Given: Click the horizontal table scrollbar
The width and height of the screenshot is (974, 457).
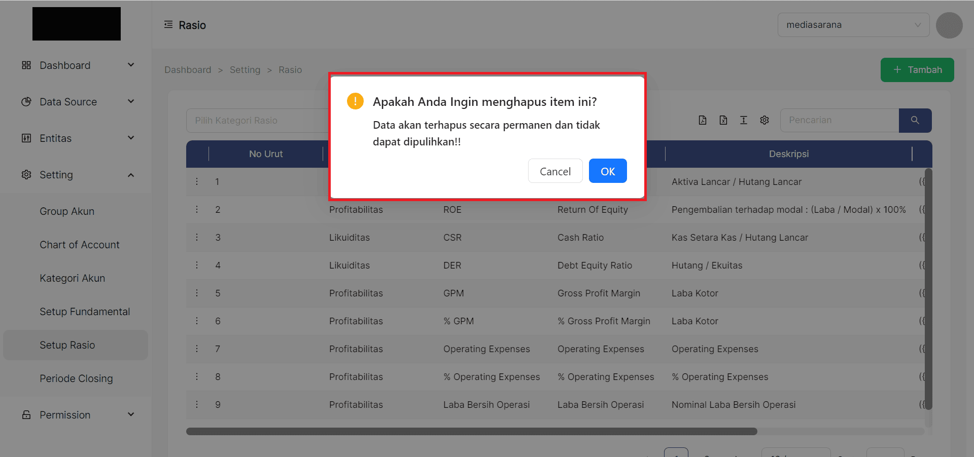Looking at the screenshot, I should [x=471, y=432].
